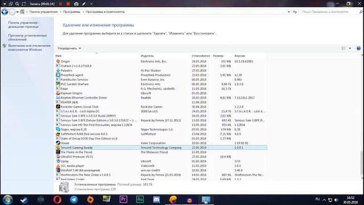Viewport: 364px width, 205px height.
Task: Open Opera browser from the taskbar
Action: pos(57,200)
